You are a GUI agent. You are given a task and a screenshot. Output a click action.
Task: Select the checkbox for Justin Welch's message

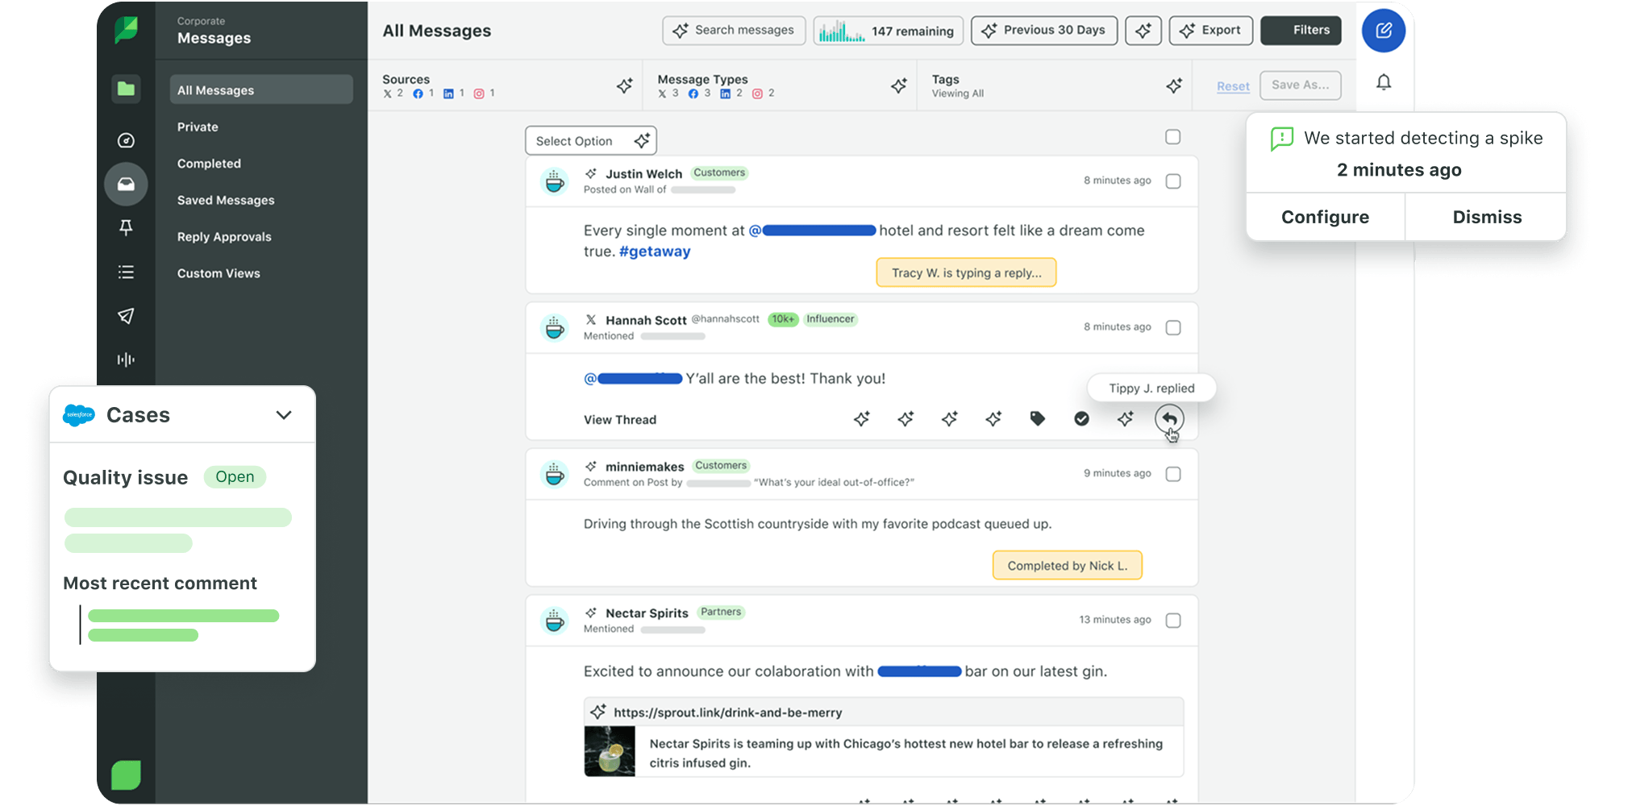pos(1172,181)
